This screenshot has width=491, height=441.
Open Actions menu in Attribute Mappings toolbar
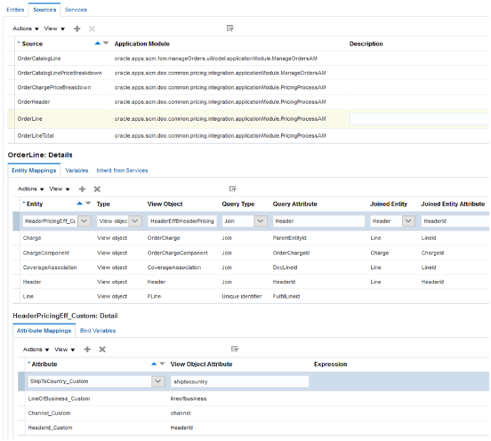(36, 349)
